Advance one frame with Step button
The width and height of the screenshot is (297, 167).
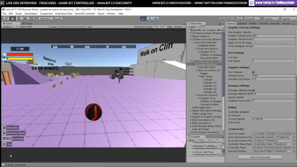tap(156, 19)
